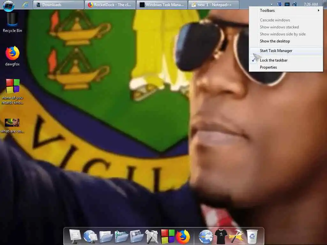
Task: Open the recycle bin icon in the dock
Action: (252, 236)
